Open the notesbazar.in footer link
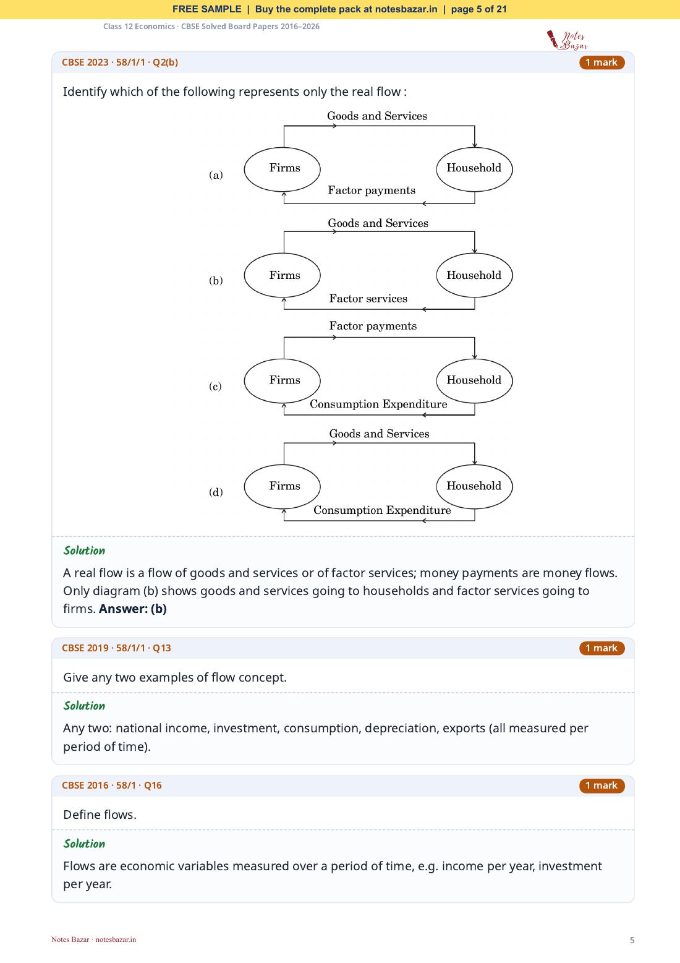Image resolution: width=680 pixels, height=963 pixels. (x=116, y=939)
